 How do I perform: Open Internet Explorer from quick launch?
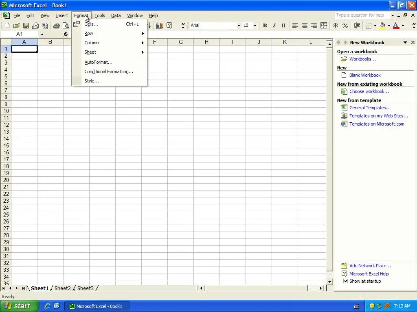48,306
